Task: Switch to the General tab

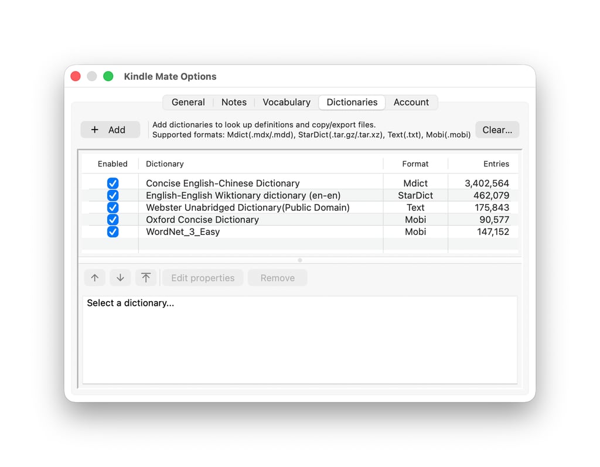Action: pos(188,102)
